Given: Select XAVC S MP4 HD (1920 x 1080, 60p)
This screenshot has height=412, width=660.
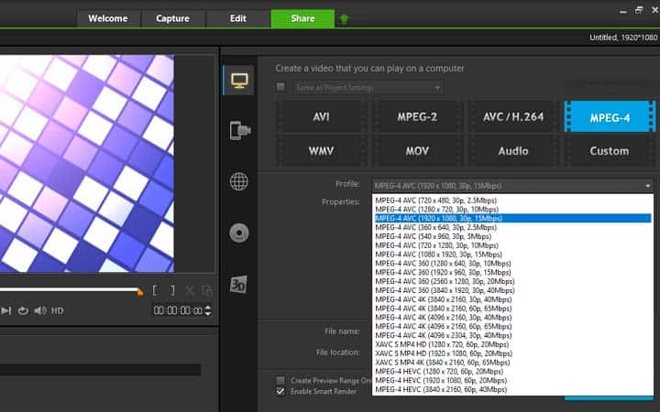Looking at the screenshot, I should click(512, 353).
